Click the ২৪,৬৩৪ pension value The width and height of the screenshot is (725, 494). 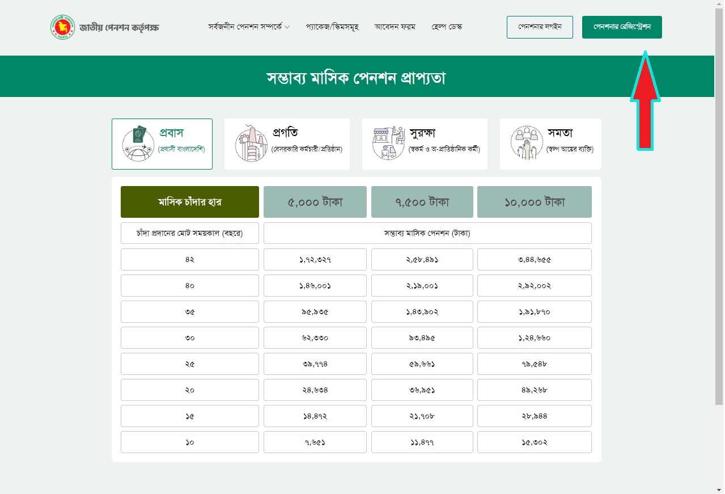(x=315, y=390)
